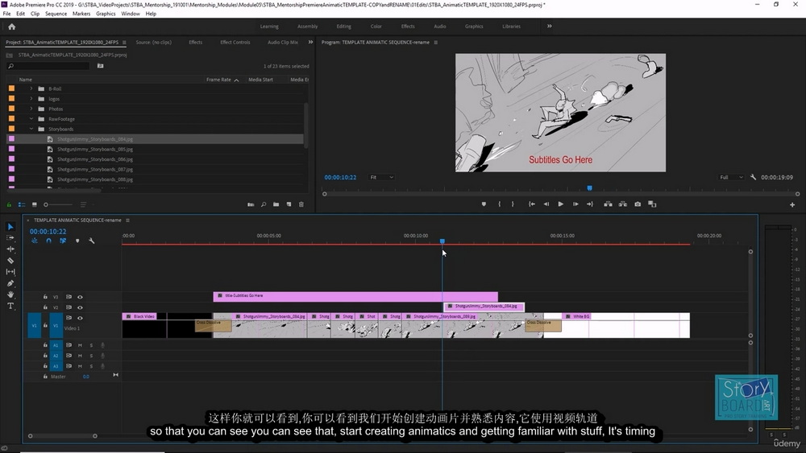Click the Comparison View button
806x453 pixels.
pos(652,204)
